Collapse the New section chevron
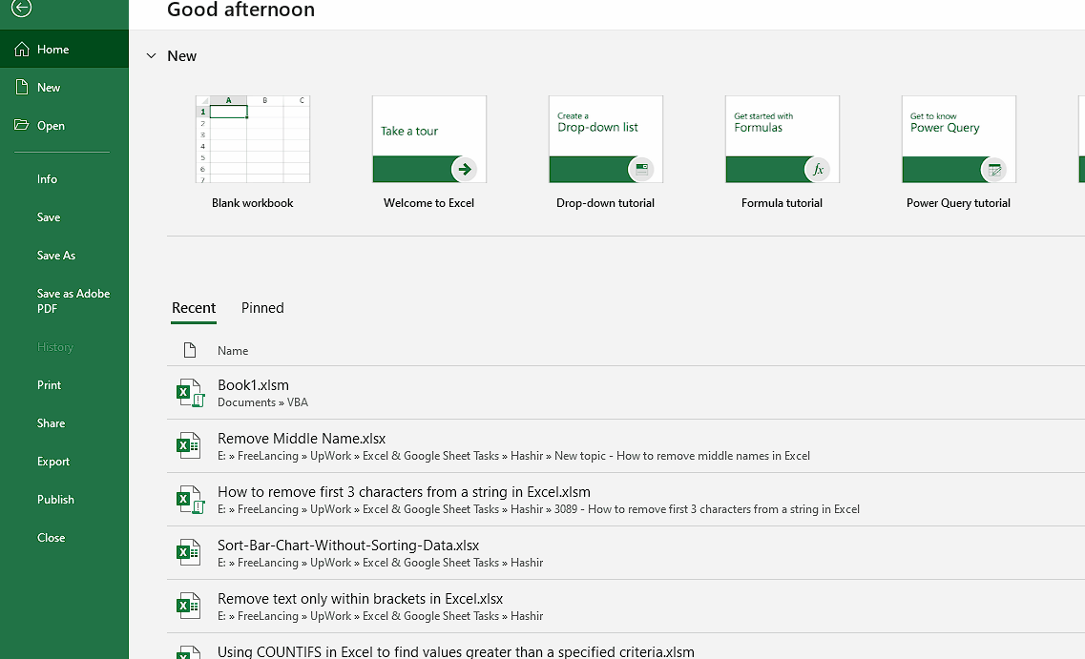The height and width of the screenshot is (659, 1085). (x=151, y=56)
